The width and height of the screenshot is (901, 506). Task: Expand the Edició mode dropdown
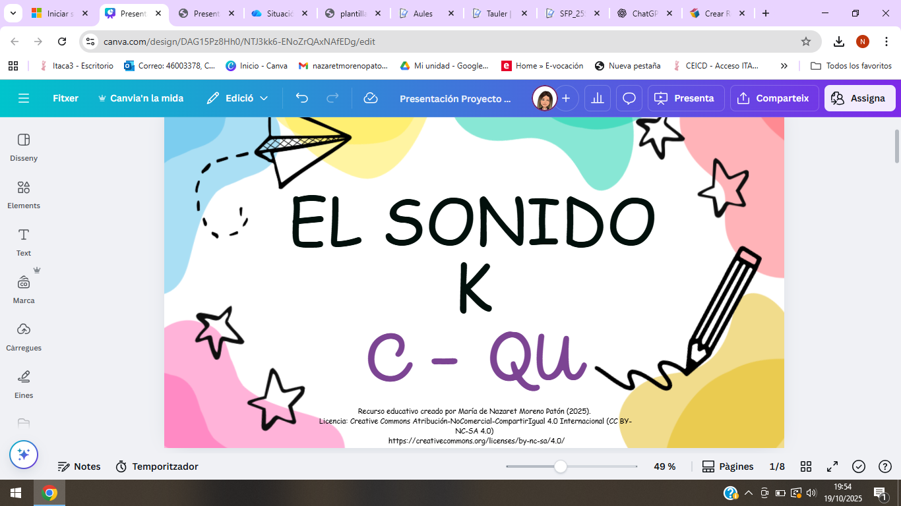point(237,98)
